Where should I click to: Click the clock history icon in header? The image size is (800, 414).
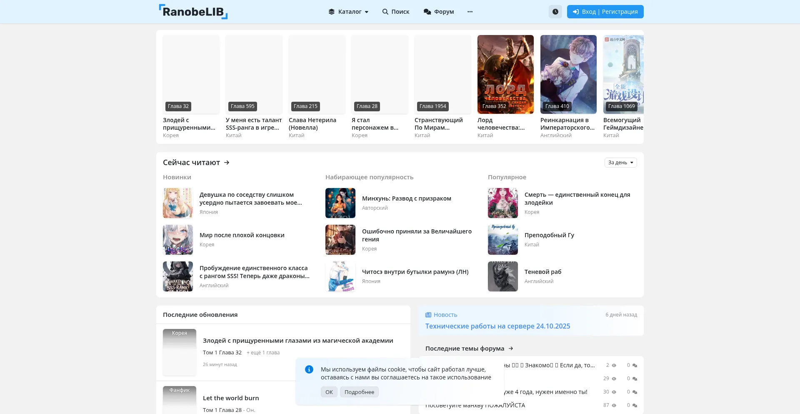(555, 12)
